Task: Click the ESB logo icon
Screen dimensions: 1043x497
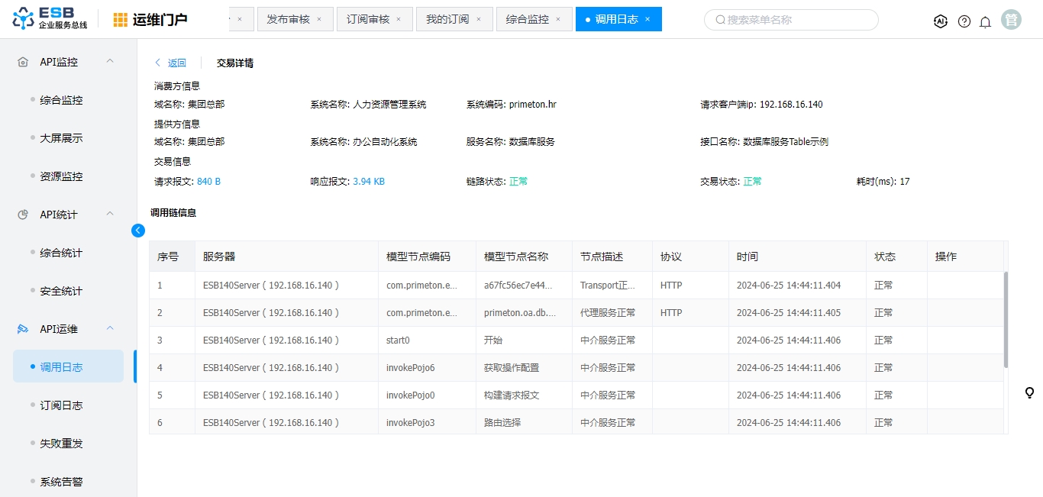Action: [x=24, y=20]
